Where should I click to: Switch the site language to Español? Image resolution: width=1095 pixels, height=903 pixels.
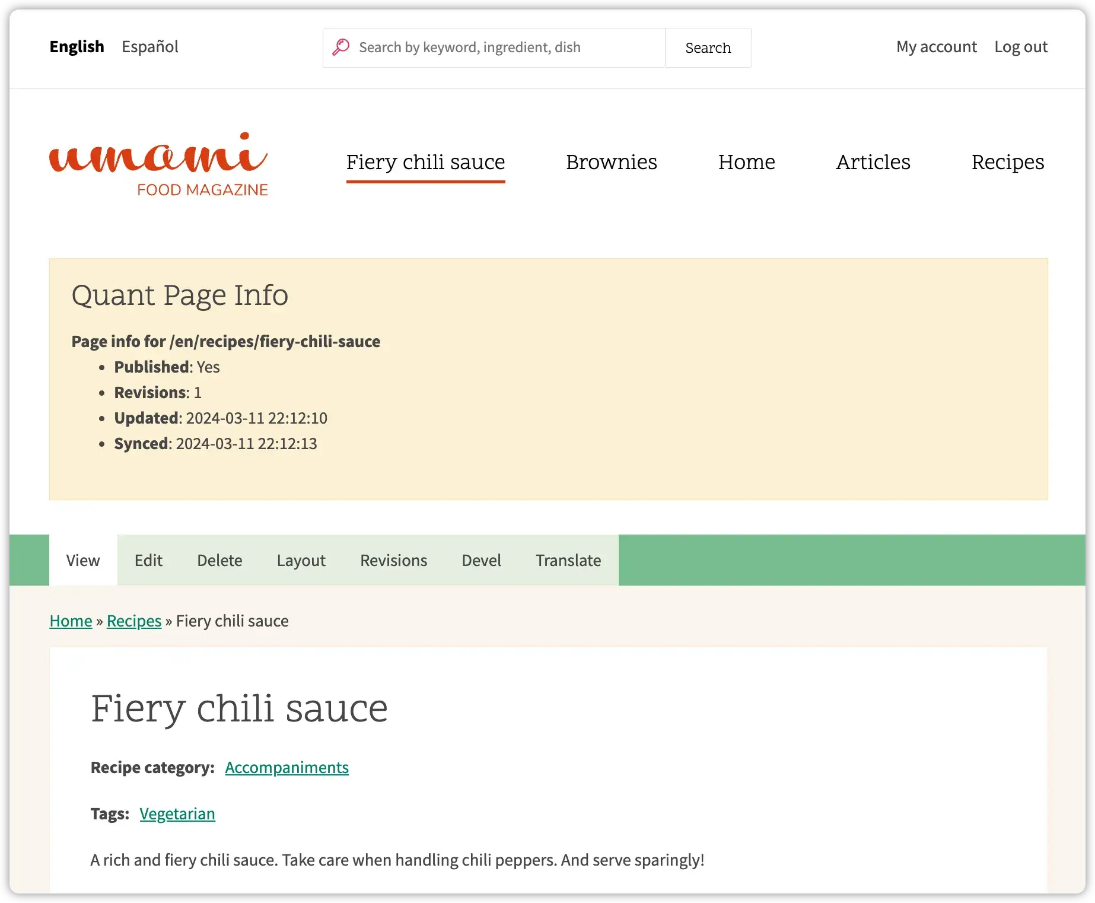click(149, 47)
